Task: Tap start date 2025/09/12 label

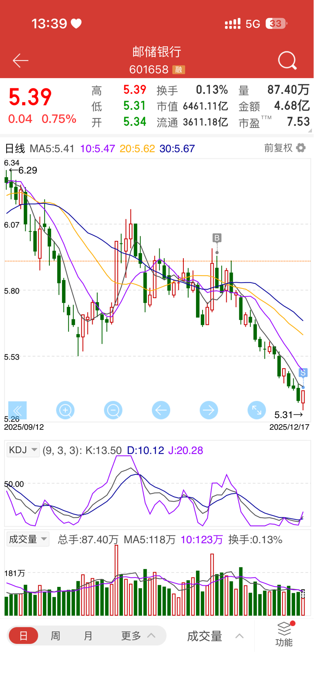Action: point(24,427)
